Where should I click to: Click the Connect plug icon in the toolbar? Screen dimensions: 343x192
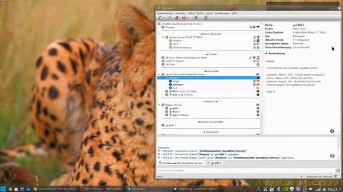pos(160,18)
